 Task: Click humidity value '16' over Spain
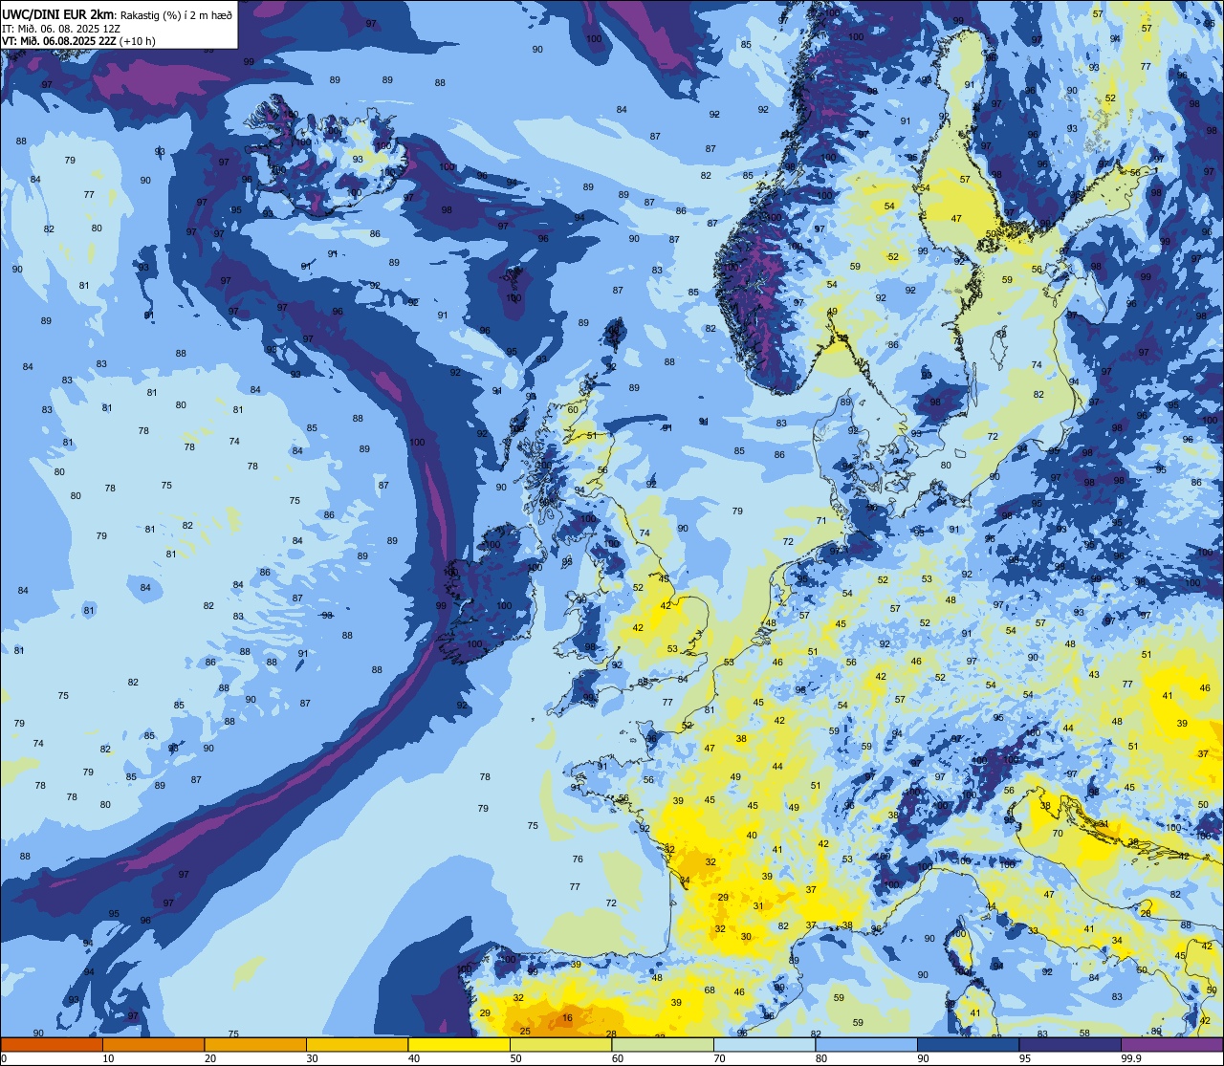point(567,1018)
